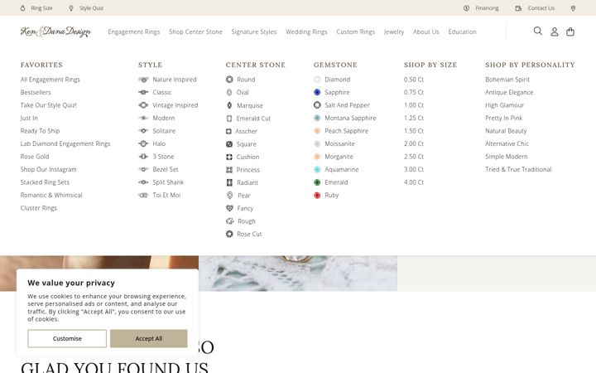Click the Classic ring style icon
This screenshot has height=373, width=596.
143,92
